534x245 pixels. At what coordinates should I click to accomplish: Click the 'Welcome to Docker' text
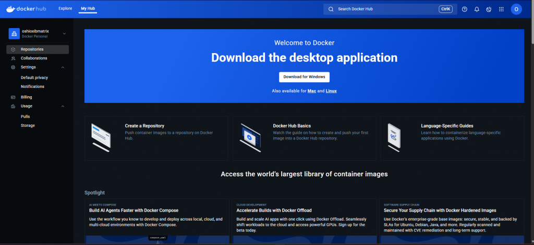pyautogui.click(x=304, y=43)
